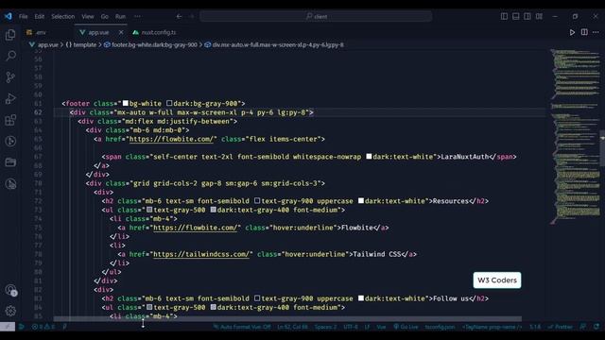The height and width of the screenshot is (340, 605).
Task: Click line number 62 in gutter
Action: click(38, 112)
